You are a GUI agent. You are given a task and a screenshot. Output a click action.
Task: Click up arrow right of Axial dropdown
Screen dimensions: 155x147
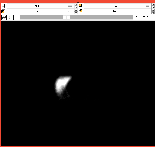pyautogui.click(x=76, y=4)
